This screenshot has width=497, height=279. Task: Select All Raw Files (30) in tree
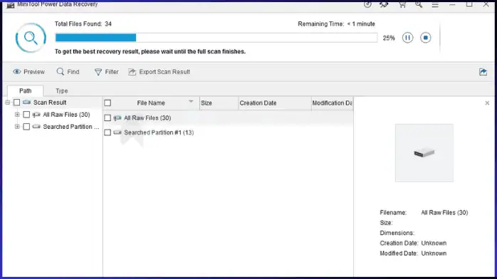pos(66,115)
